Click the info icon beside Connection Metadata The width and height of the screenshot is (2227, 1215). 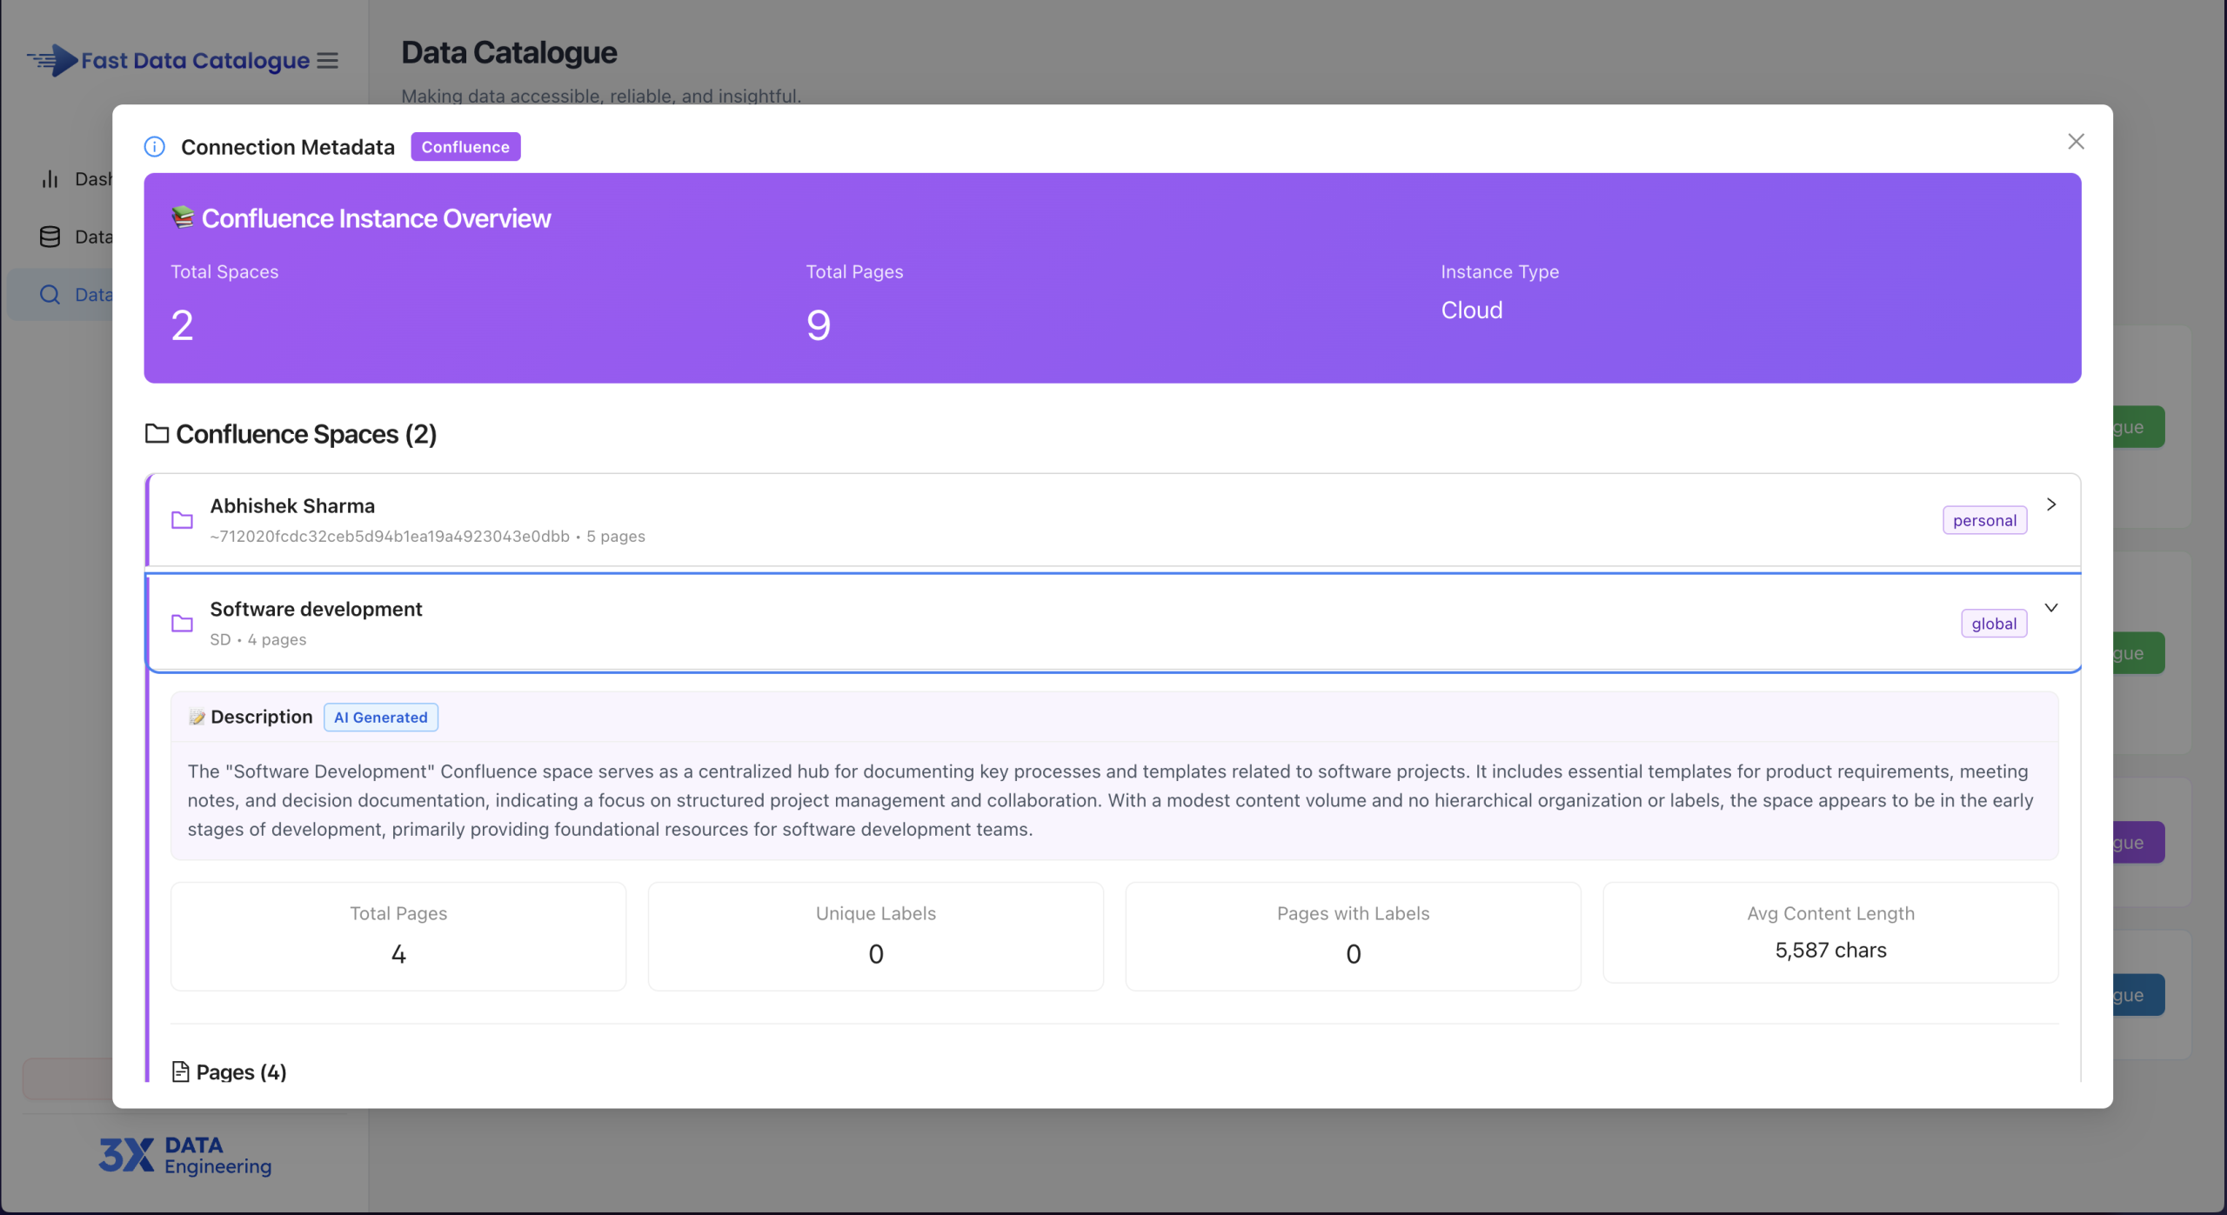tap(154, 146)
